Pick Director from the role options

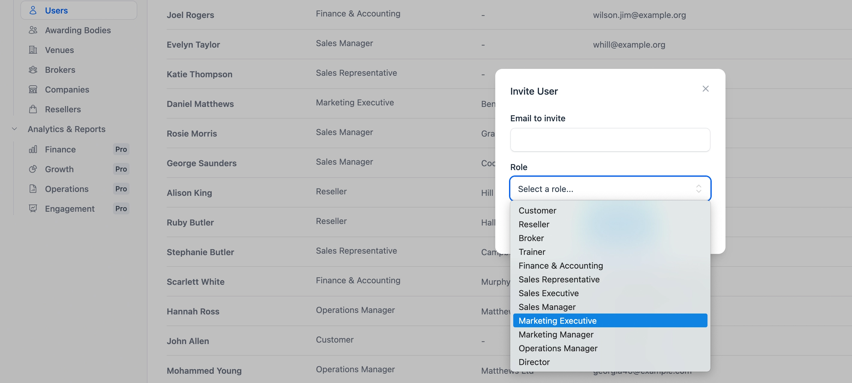(534, 362)
